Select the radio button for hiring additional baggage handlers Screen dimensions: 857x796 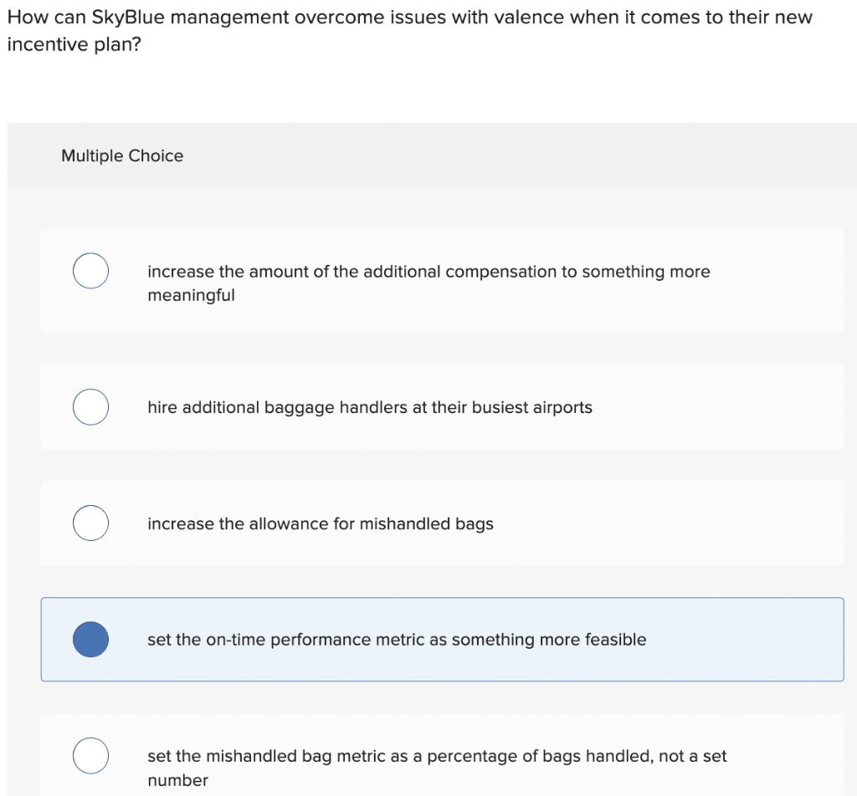pos(90,407)
